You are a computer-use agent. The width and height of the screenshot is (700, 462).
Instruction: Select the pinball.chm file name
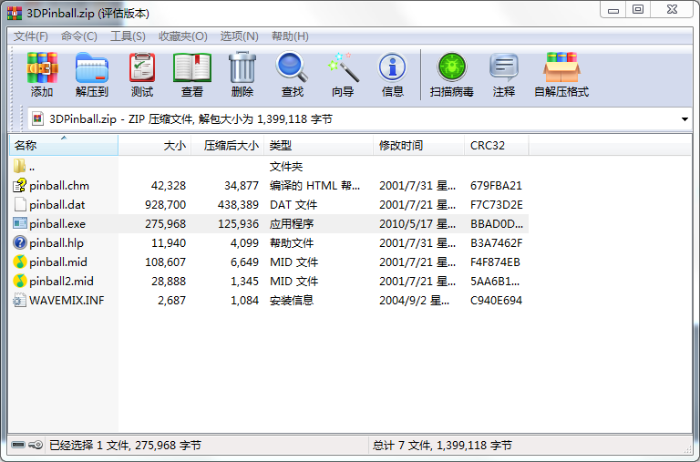[59, 186]
